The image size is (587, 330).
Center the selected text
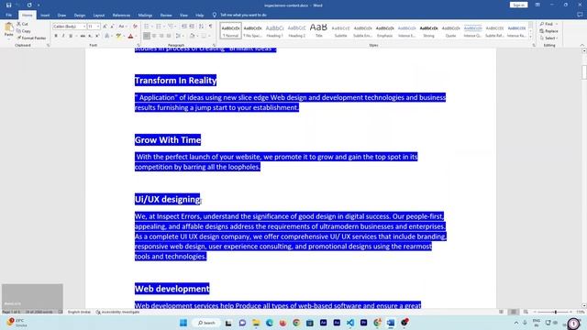pyautogui.click(x=154, y=36)
